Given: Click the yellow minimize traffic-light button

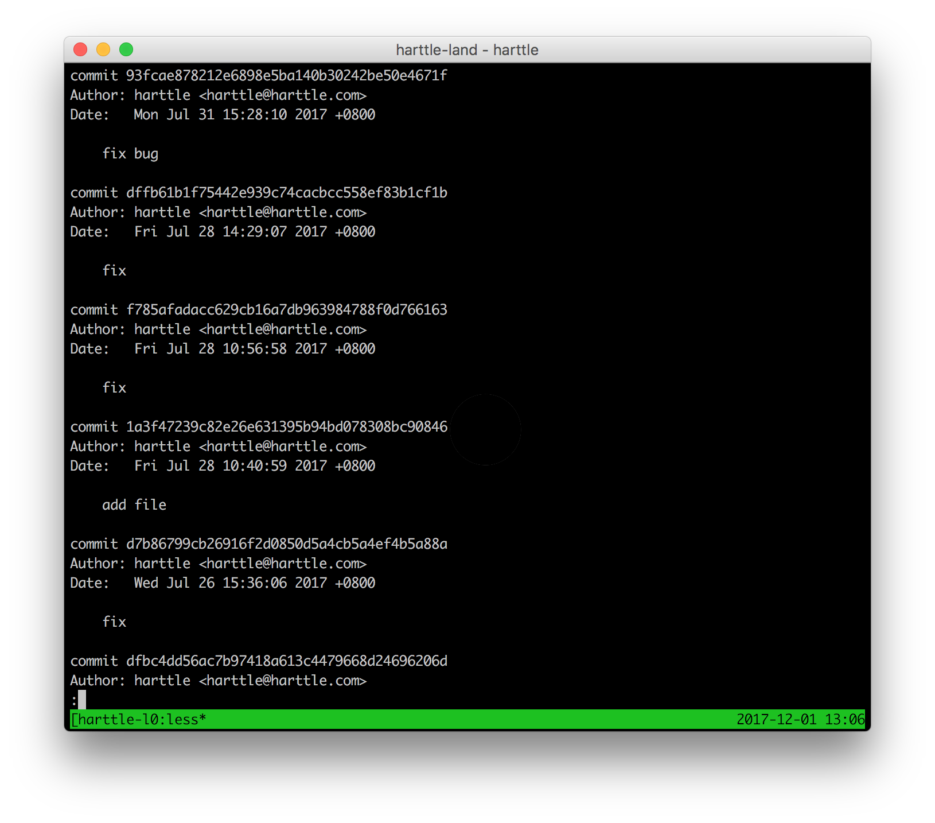Looking at the screenshot, I should click(x=103, y=49).
